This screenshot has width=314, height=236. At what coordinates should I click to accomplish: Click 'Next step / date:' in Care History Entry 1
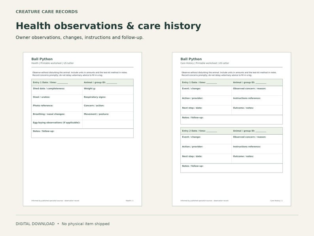206,110
